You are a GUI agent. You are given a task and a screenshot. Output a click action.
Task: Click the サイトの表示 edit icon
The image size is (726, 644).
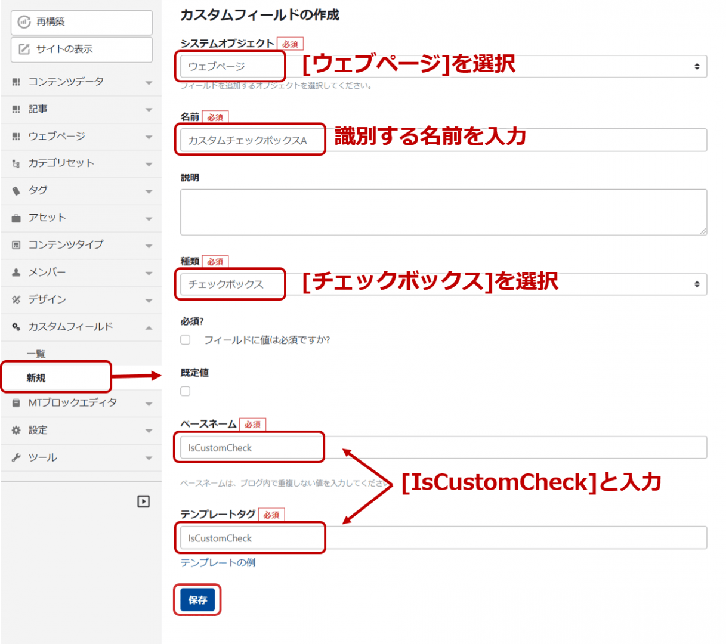pyautogui.click(x=24, y=49)
